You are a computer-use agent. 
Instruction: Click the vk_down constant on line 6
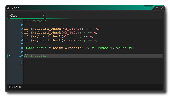click(70, 40)
